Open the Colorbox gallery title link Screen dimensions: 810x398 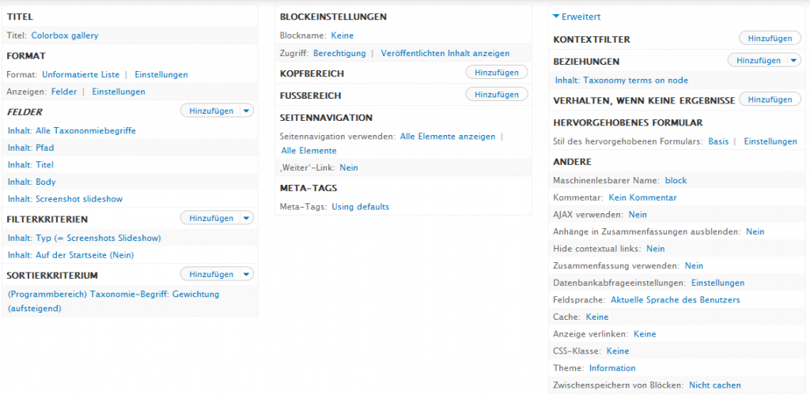65,36
